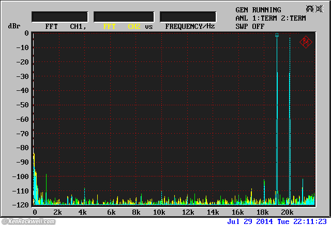Click the third empty display field

click(188, 17)
